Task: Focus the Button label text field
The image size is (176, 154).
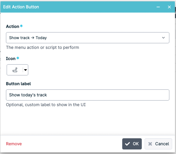Action: click(88, 95)
